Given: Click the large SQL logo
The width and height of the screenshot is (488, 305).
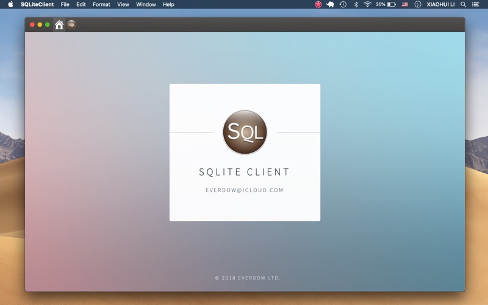Looking at the screenshot, I should click(x=245, y=132).
